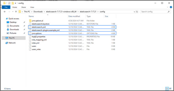This screenshot has width=174, height=91.
Task: Click the PROPERTIES File type cell
Action: pyautogui.click(x=93, y=36)
